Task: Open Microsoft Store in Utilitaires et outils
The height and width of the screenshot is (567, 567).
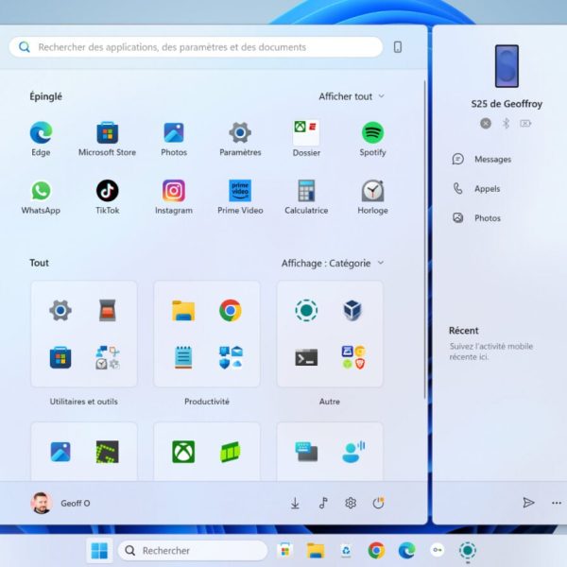Action: [60, 357]
